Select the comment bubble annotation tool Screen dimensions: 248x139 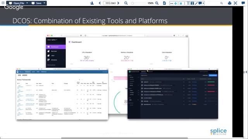point(200,3)
